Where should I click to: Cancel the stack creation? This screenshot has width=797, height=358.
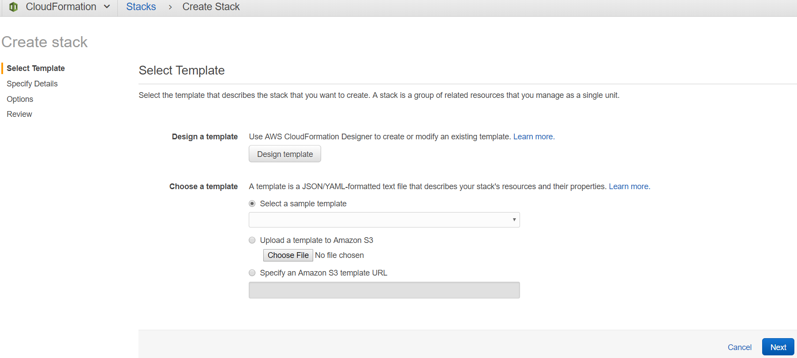[739, 347]
